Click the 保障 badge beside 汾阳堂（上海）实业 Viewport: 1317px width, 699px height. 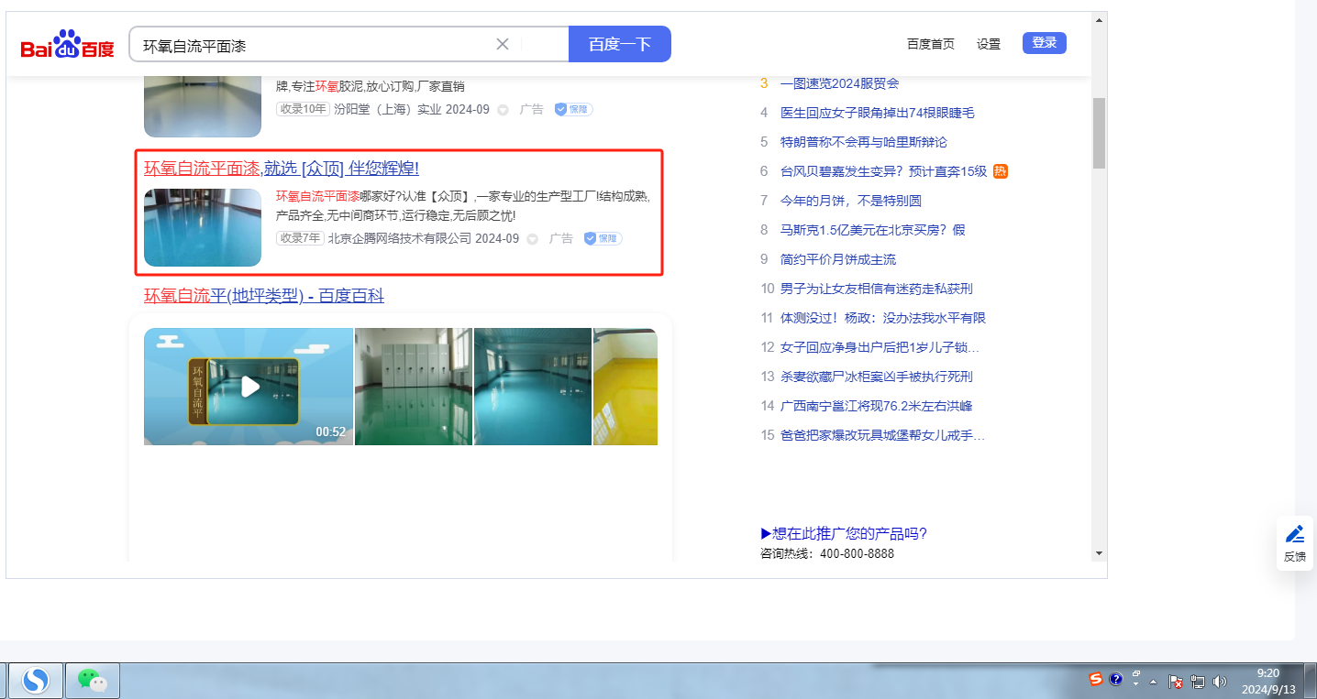(573, 109)
